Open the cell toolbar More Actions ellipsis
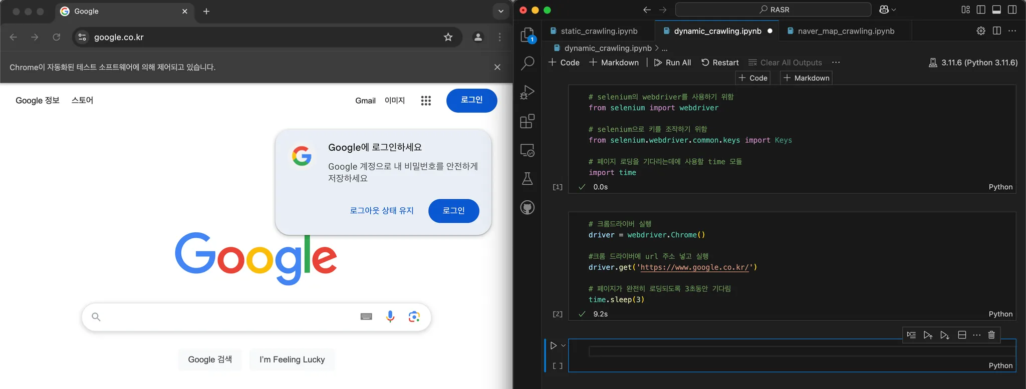This screenshot has height=389, width=1026. point(976,335)
